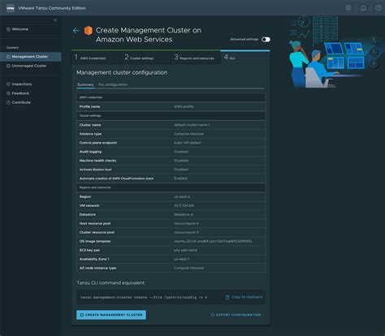Click the Create Management Cluster button
The width and height of the screenshot is (385, 336).
111,315
